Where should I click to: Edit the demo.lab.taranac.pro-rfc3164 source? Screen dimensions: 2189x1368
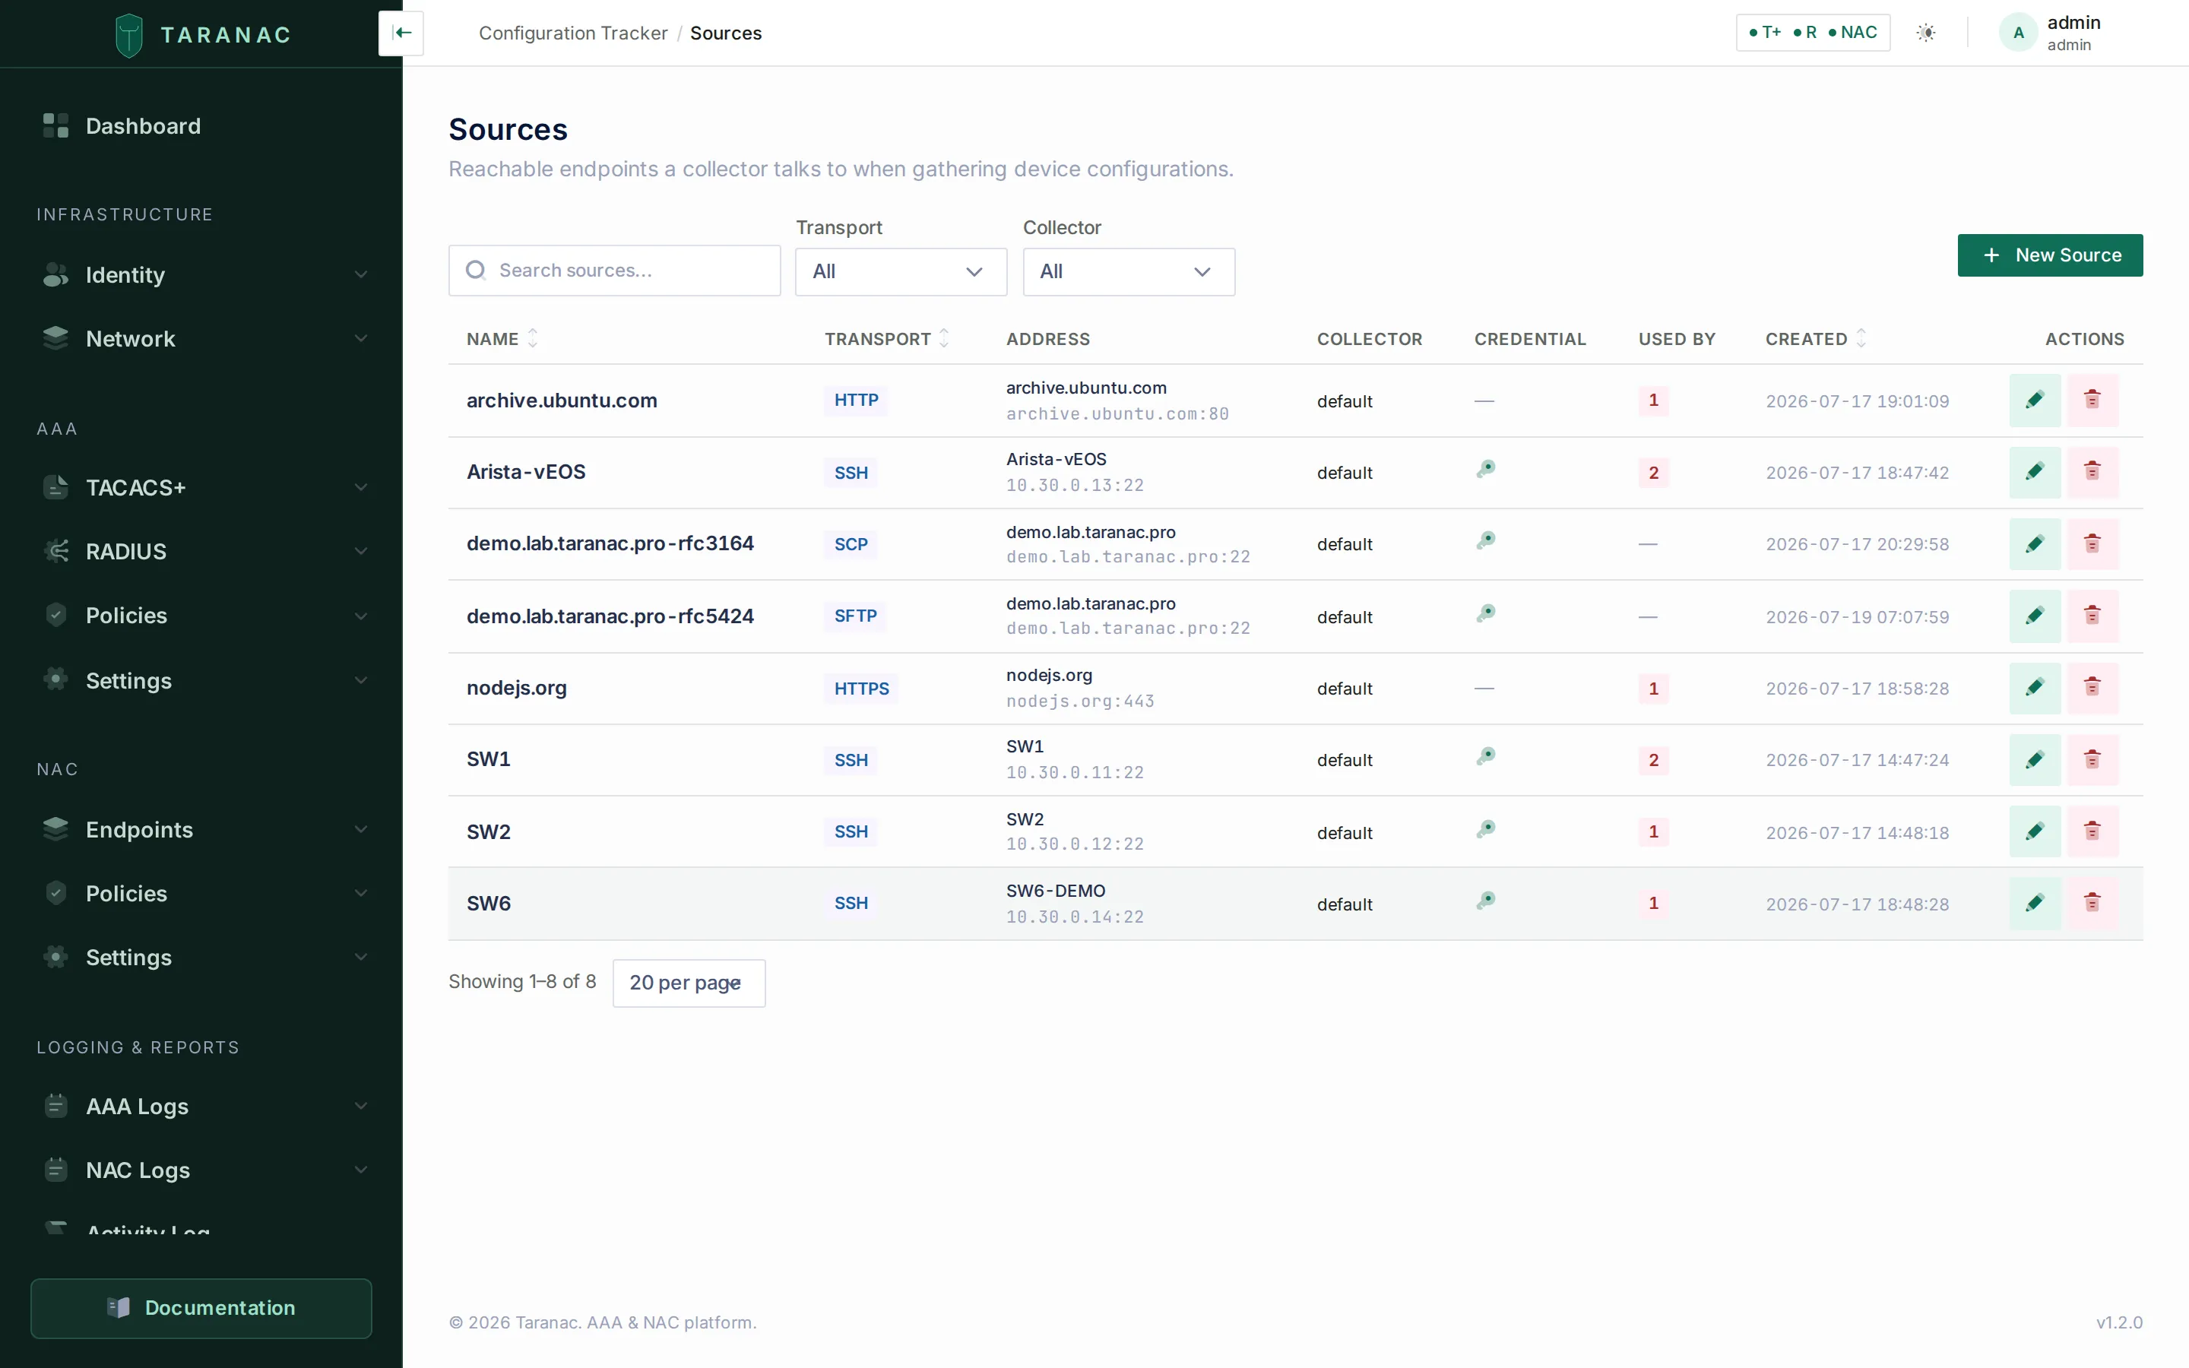click(x=2034, y=543)
